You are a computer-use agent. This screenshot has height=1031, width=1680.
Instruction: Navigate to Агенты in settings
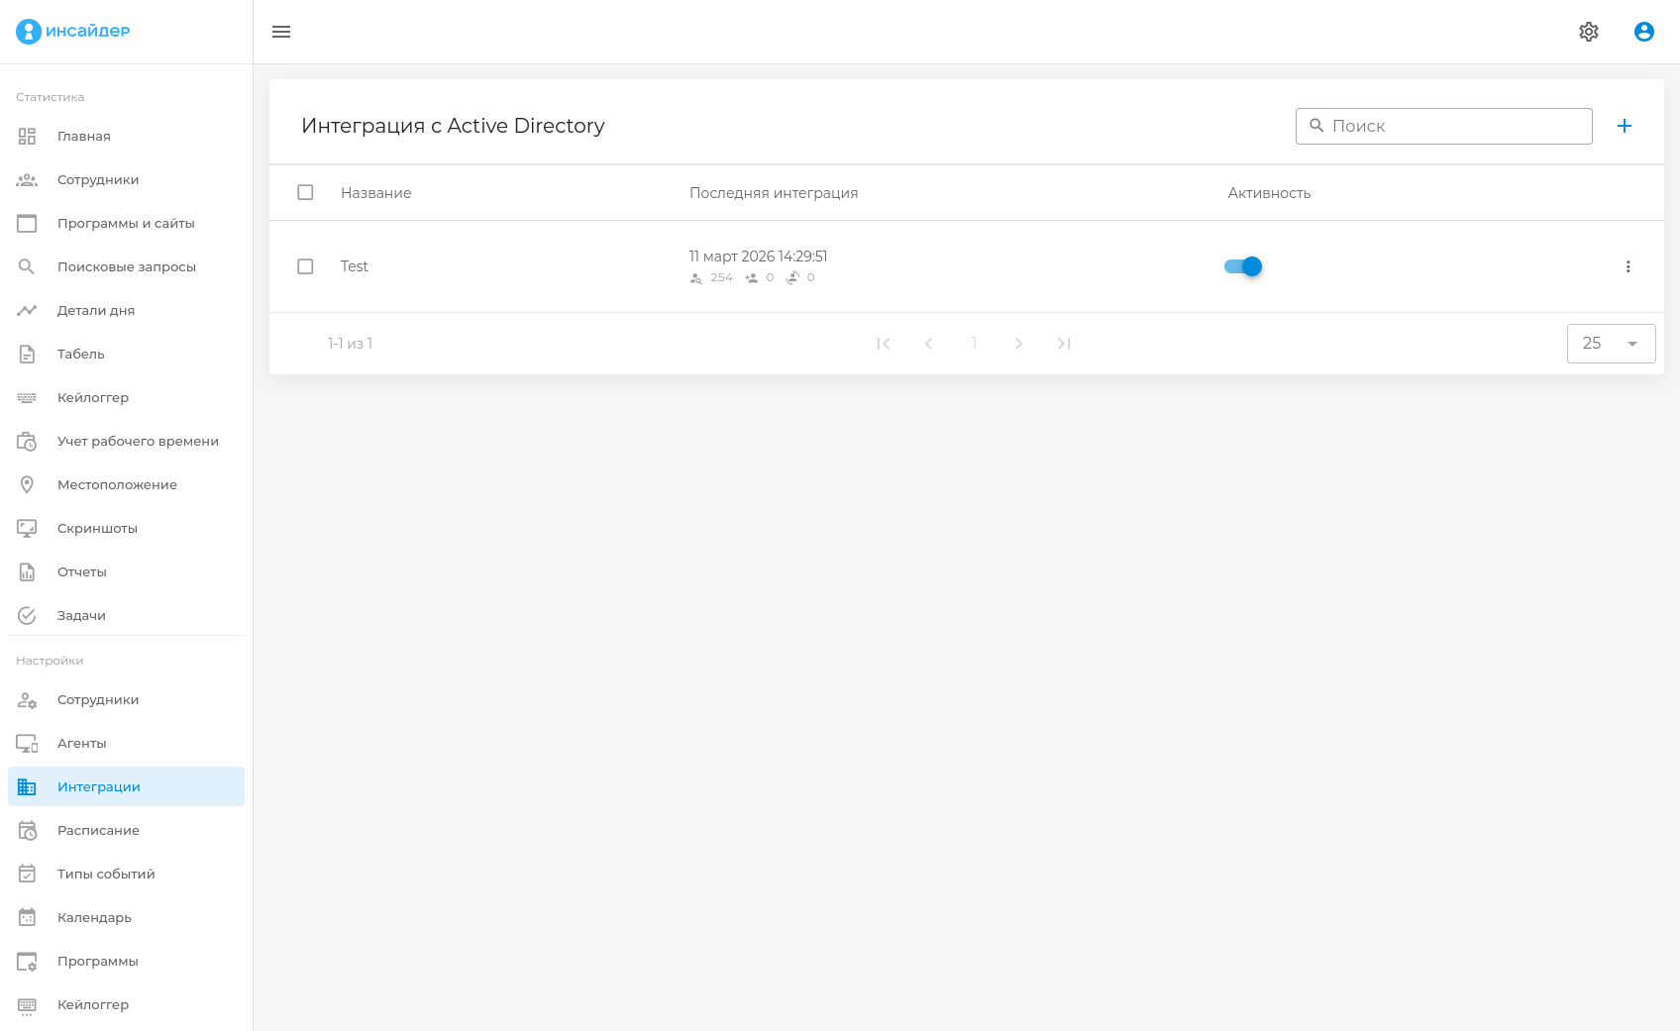(x=81, y=743)
